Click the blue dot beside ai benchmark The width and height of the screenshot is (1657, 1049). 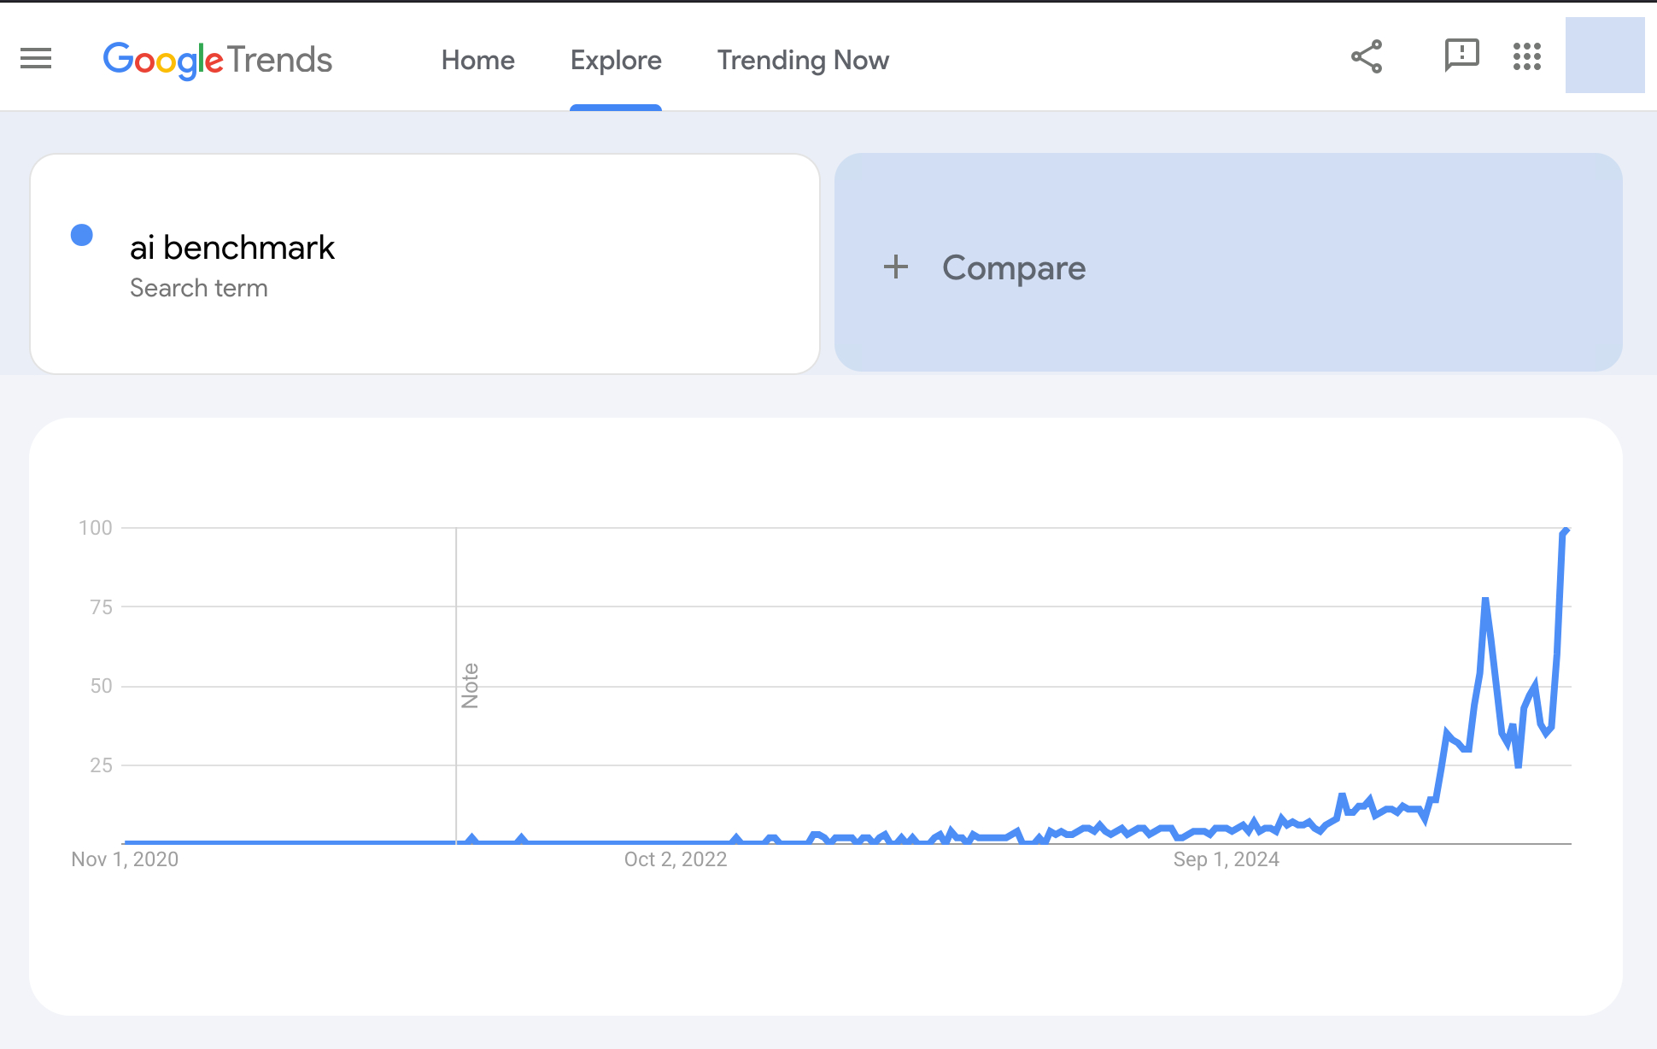coord(82,235)
